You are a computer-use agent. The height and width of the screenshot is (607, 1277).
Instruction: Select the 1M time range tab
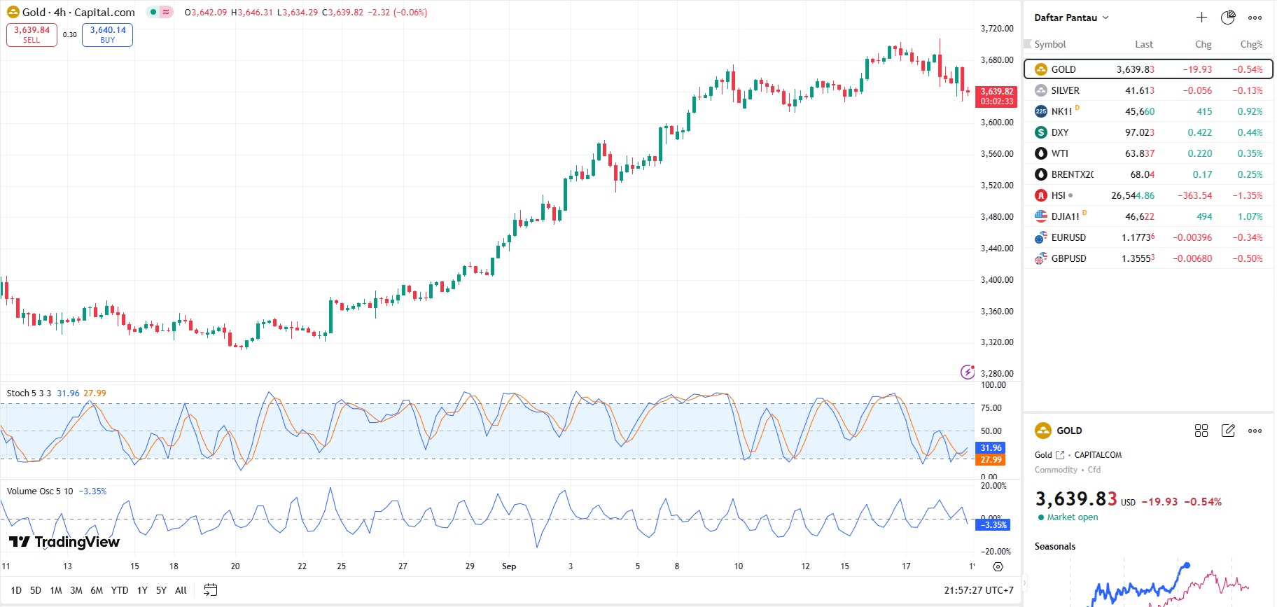(56, 590)
